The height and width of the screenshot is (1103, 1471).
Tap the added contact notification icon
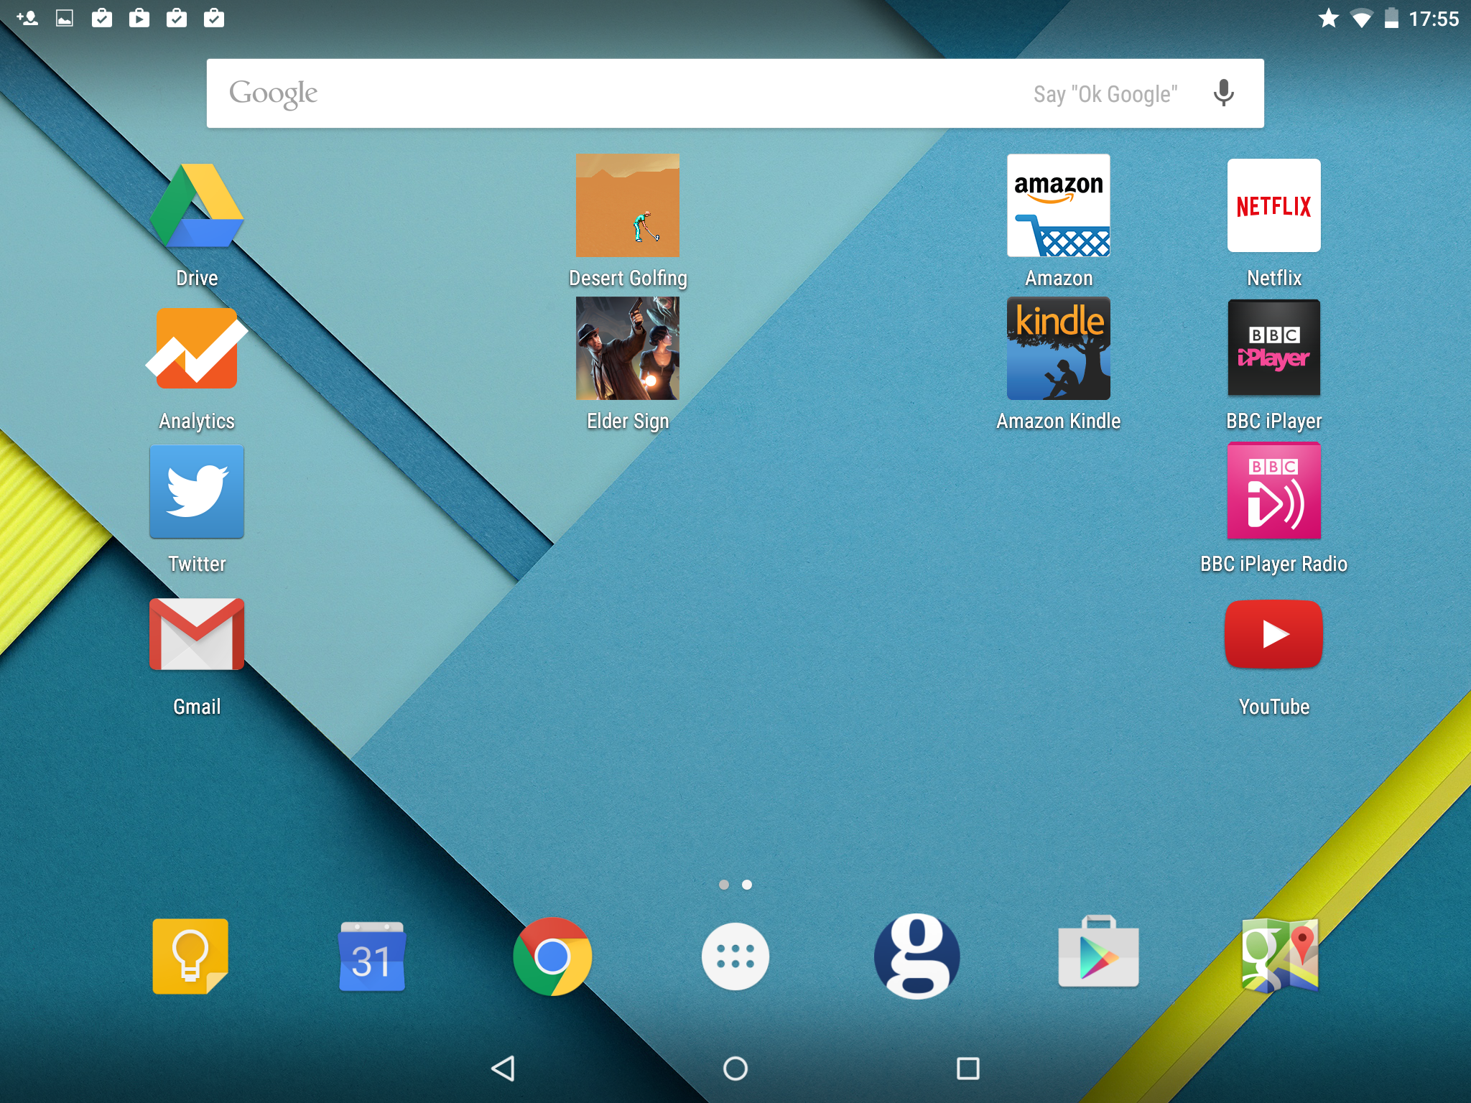point(27,18)
